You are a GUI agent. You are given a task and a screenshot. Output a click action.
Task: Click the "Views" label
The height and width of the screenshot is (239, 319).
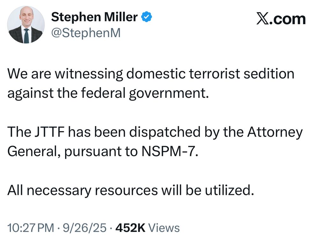coord(164,228)
